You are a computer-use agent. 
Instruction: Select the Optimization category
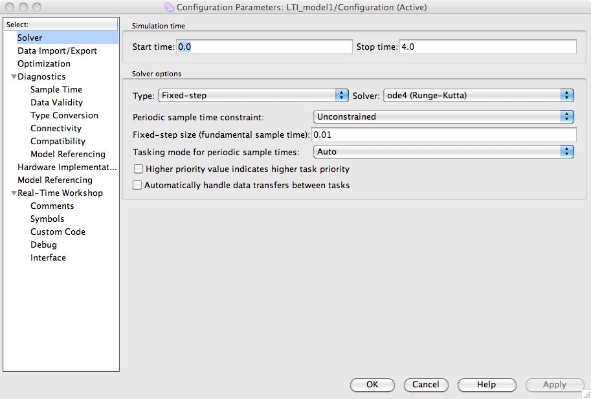click(44, 64)
